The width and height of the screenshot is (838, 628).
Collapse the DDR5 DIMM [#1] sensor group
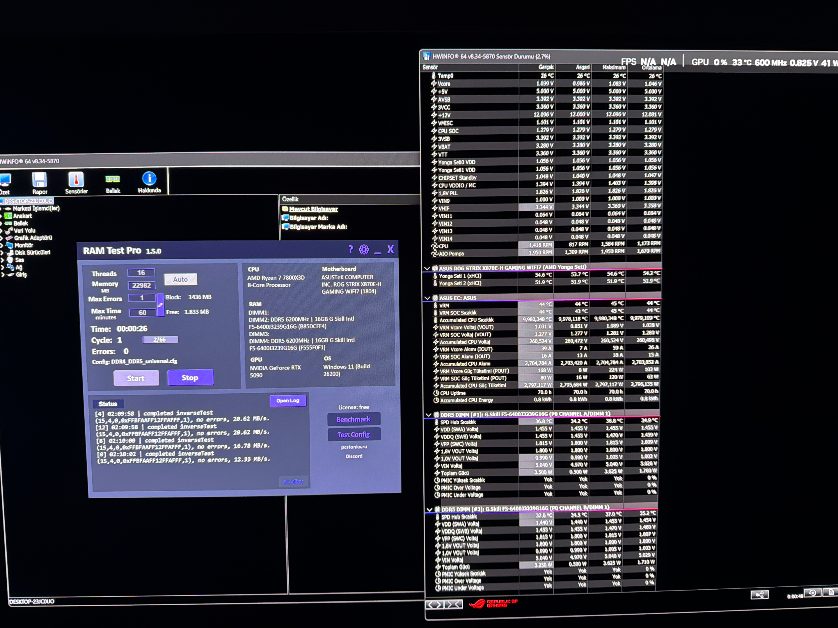point(429,415)
